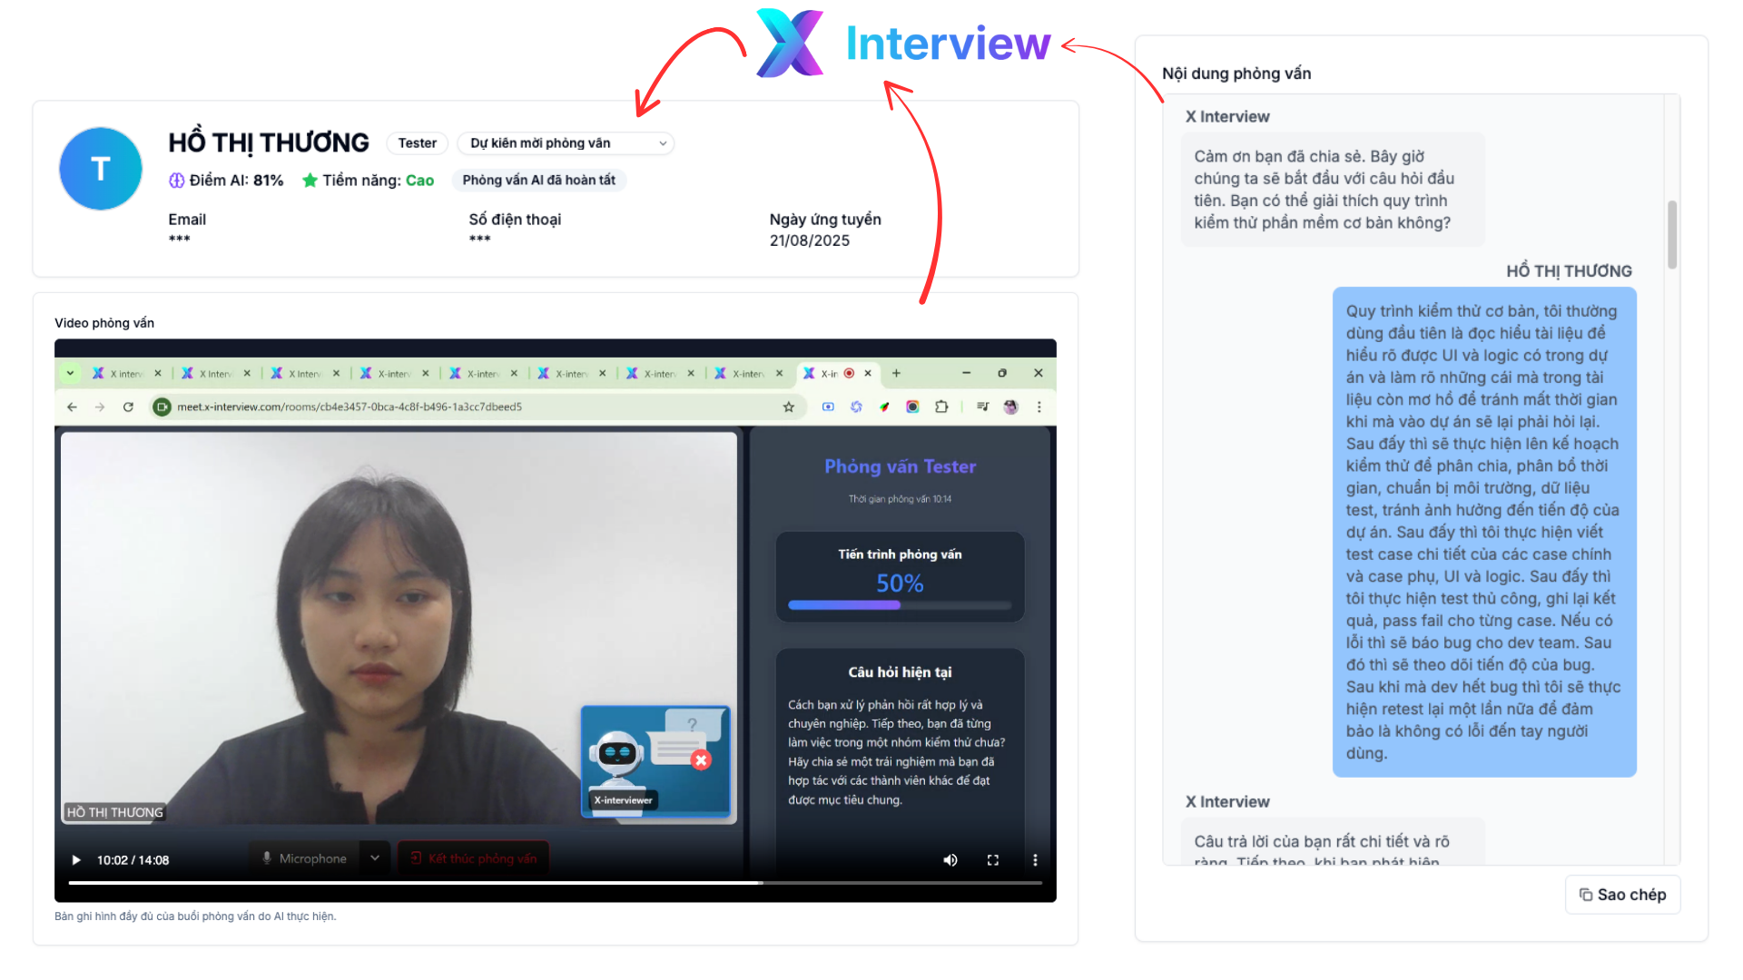Expand the tab search chevron
The image size is (1743, 980).
pyautogui.click(x=70, y=373)
